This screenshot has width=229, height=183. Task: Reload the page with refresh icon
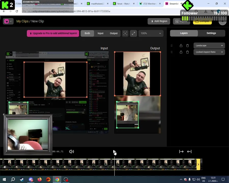tap(17, 11)
